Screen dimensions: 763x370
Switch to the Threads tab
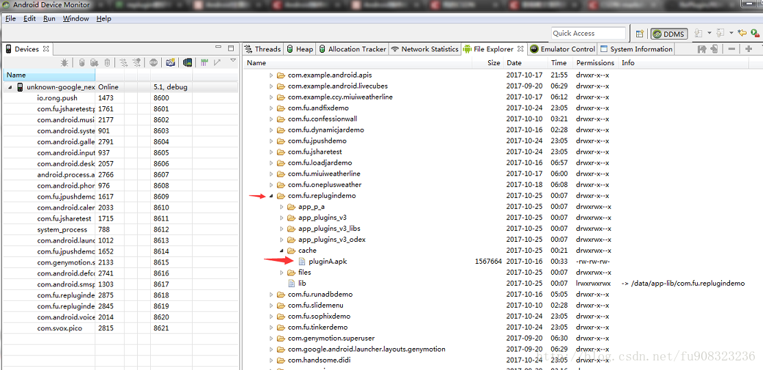click(263, 49)
